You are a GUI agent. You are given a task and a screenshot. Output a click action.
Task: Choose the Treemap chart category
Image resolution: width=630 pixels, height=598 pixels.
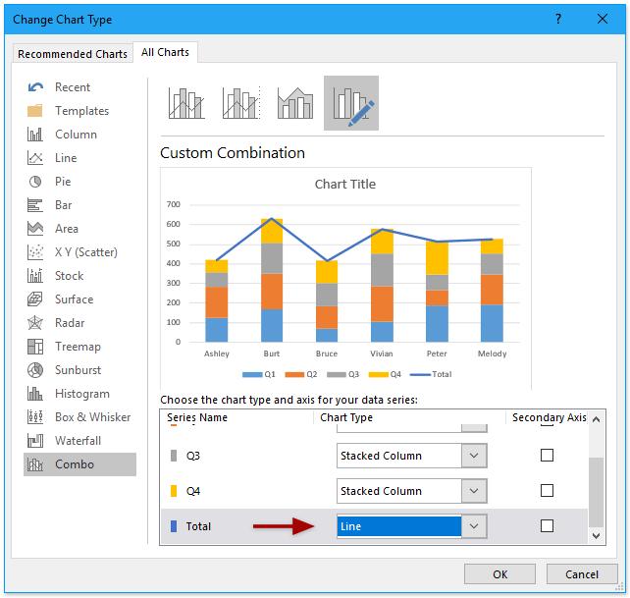tap(78, 347)
